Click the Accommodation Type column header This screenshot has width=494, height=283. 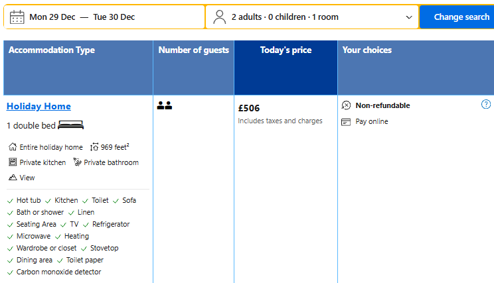[x=52, y=50]
